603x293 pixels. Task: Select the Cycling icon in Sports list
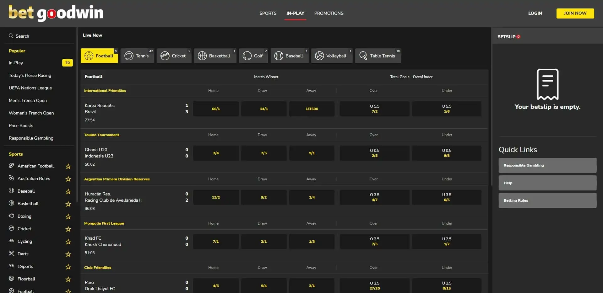tap(12, 241)
